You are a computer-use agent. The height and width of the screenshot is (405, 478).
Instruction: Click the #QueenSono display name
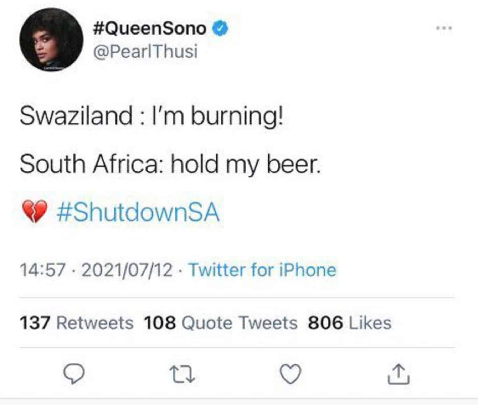(x=150, y=29)
